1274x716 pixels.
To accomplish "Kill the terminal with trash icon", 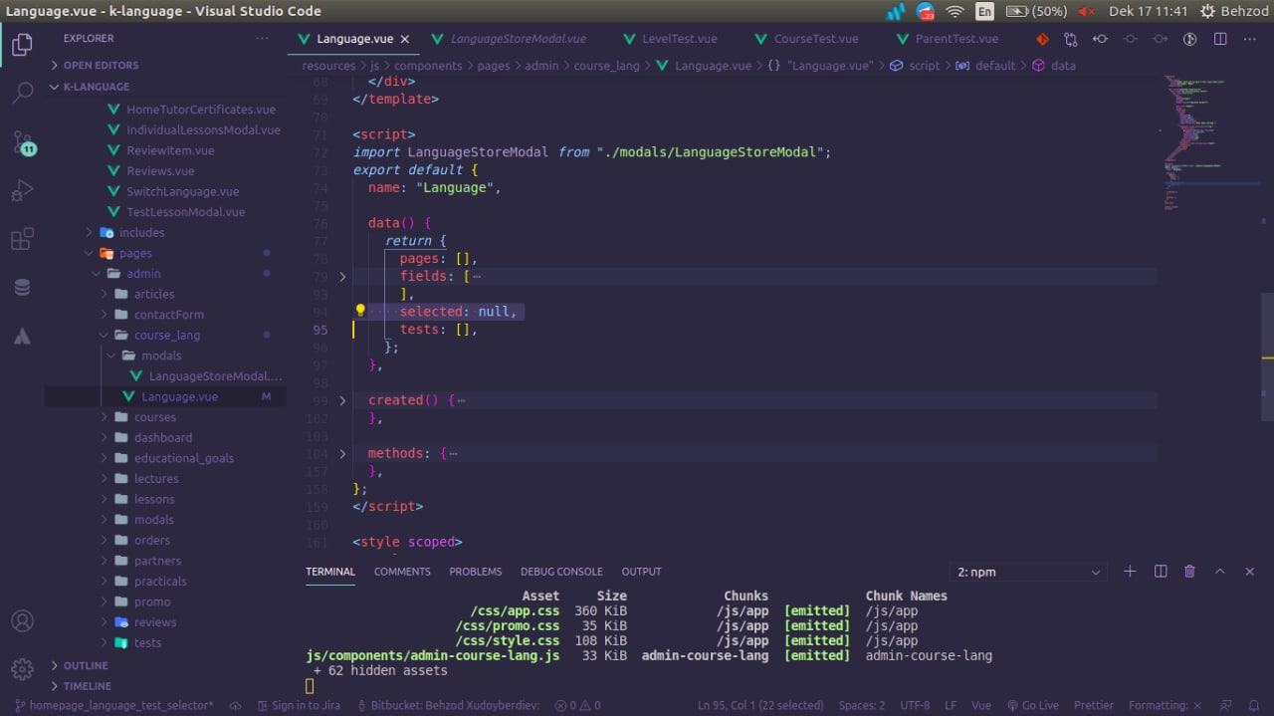I will [x=1189, y=572].
